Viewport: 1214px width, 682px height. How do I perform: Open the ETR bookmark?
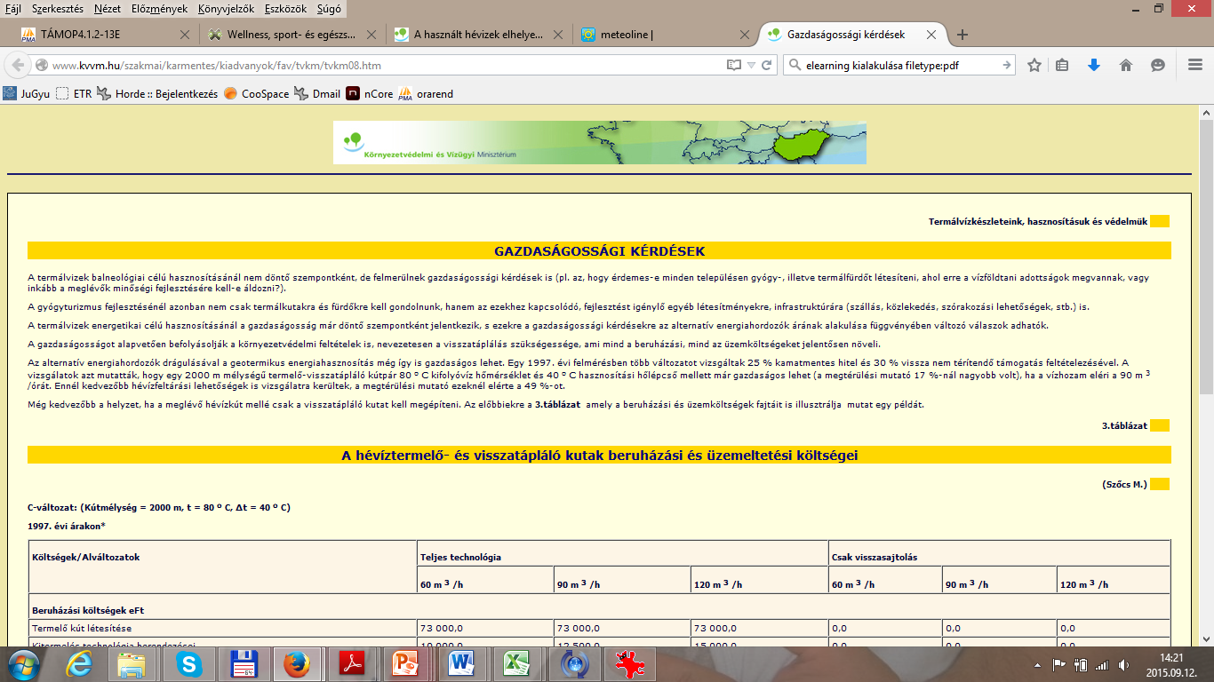[x=74, y=93]
